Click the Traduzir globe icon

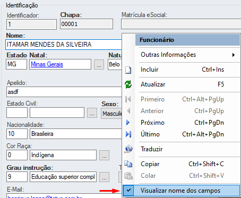tap(128, 149)
